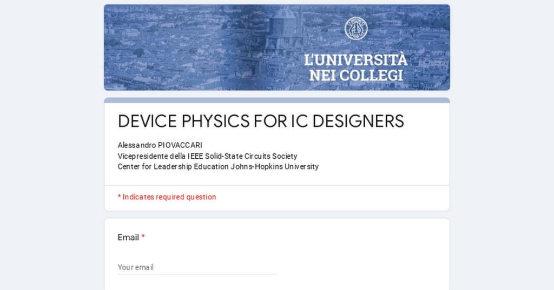The height and width of the screenshot is (290, 554).
Task: Click "Johns-Hopkins University" in the description
Action: (274, 166)
